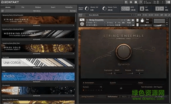Screen dimensions: 171x104
Task: Select the previous String Ensemble instrument arrow
Action: tap(122, 20)
